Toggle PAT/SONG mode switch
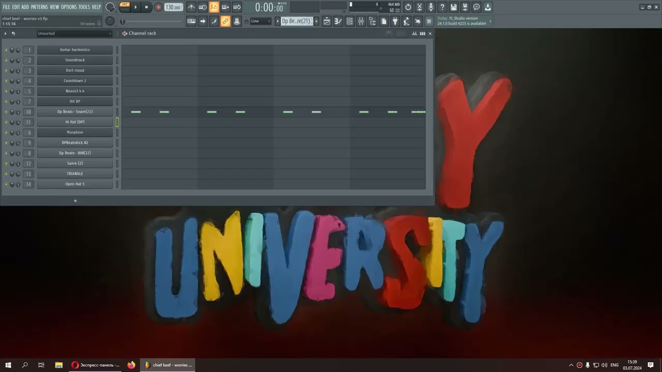The width and height of the screenshot is (662, 372). [125, 7]
